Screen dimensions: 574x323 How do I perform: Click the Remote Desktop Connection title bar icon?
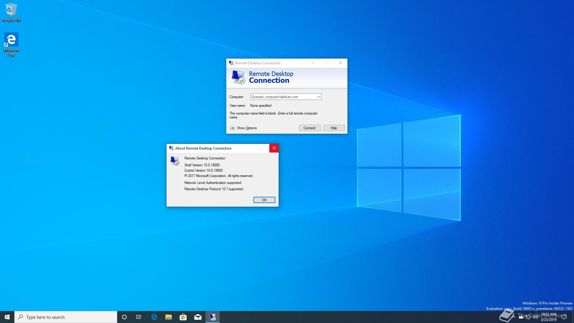[x=231, y=63]
